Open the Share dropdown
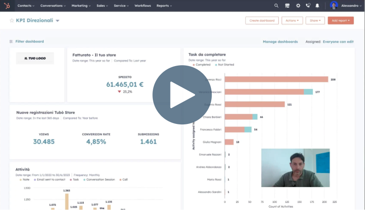 point(315,21)
